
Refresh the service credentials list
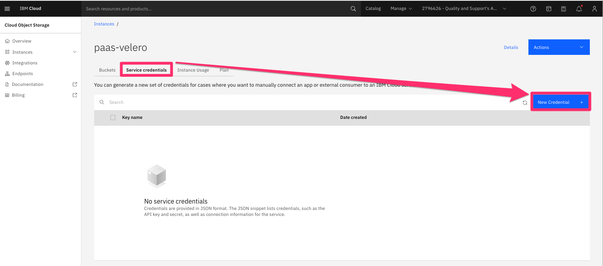click(x=525, y=103)
